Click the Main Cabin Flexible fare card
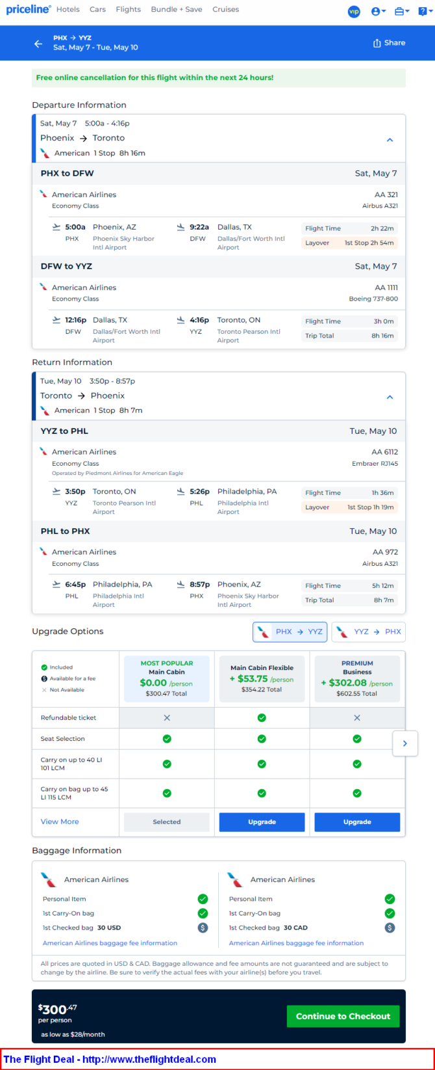 (x=262, y=679)
